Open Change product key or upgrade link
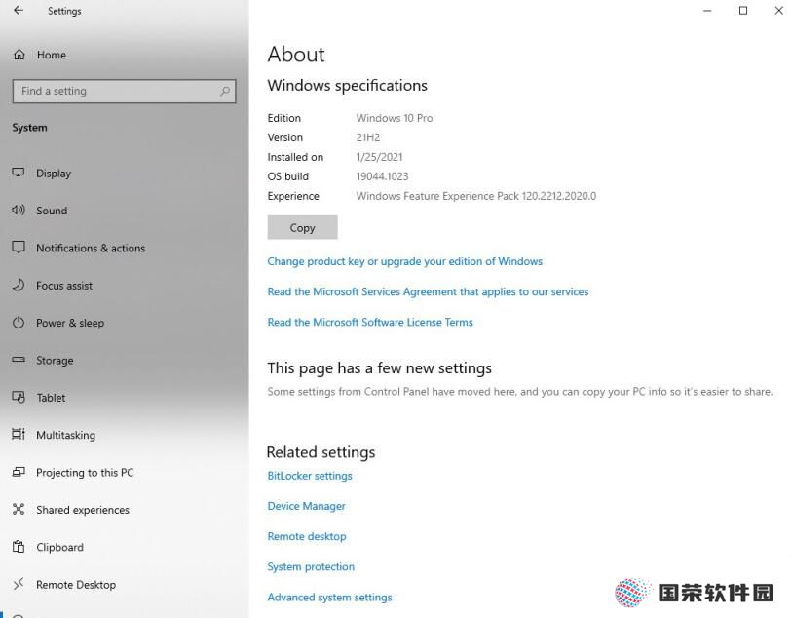Image resolution: width=792 pixels, height=618 pixels. coord(404,261)
